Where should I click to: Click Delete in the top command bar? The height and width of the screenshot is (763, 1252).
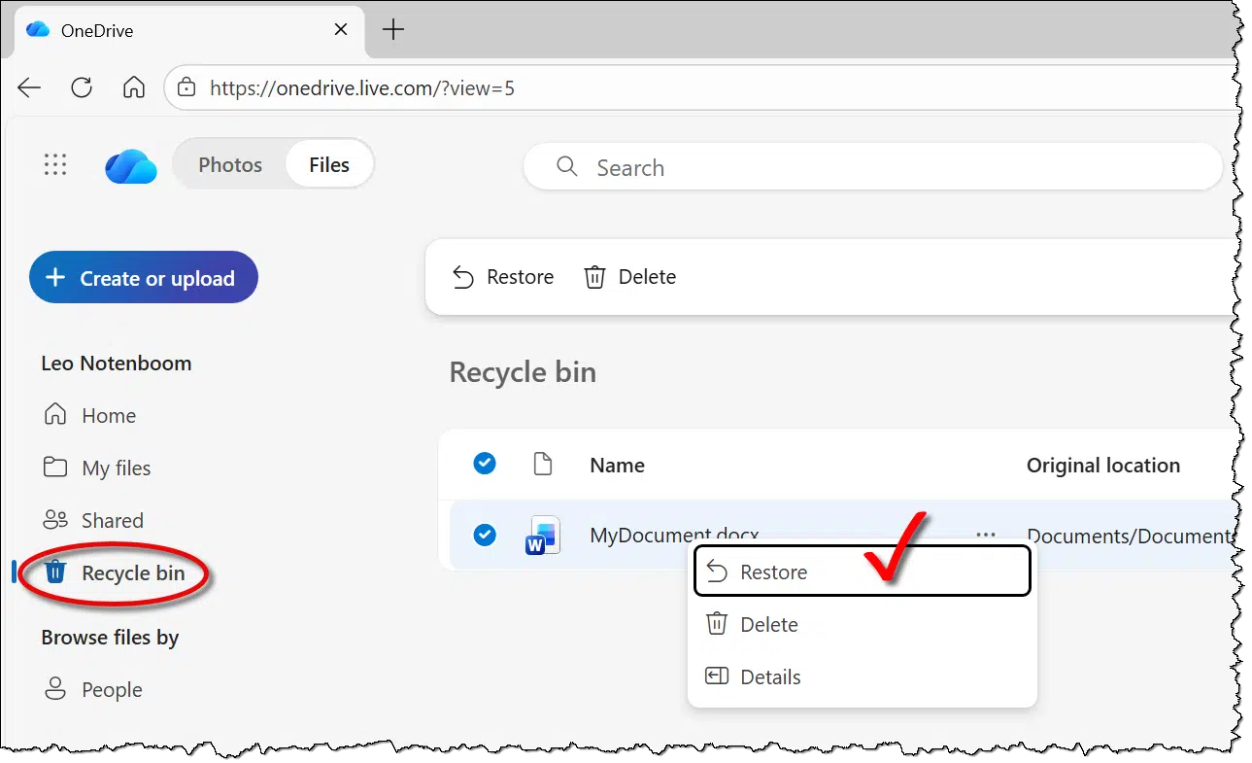point(629,277)
